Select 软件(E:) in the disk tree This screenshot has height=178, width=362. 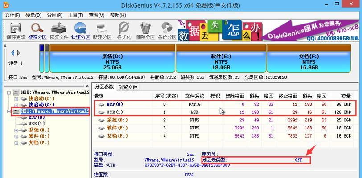pos(39,136)
